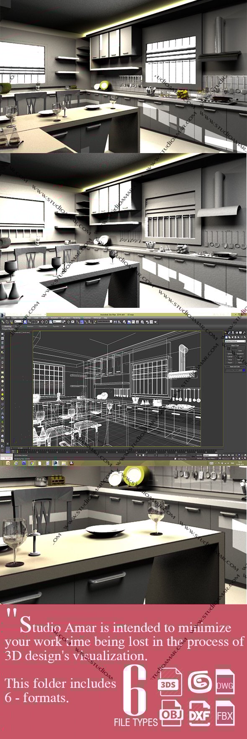Click Add Time Tag in status bar
Image resolution: width=247 pixels, height=739 pixels.
tap(181, 459)
